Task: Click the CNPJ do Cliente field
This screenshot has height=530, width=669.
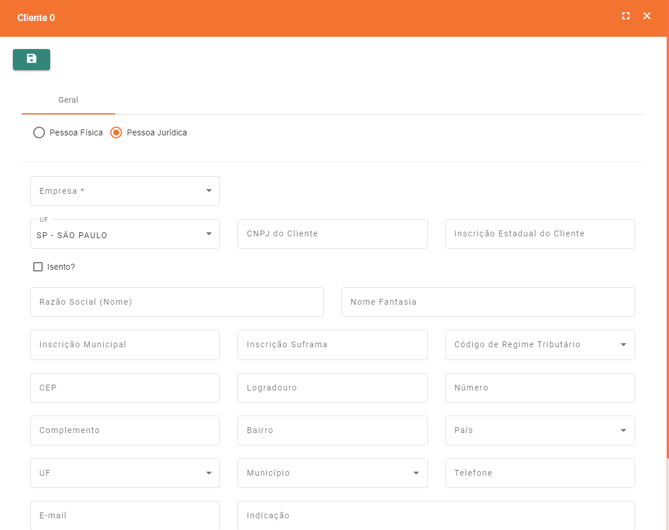Action: (332, 233)
